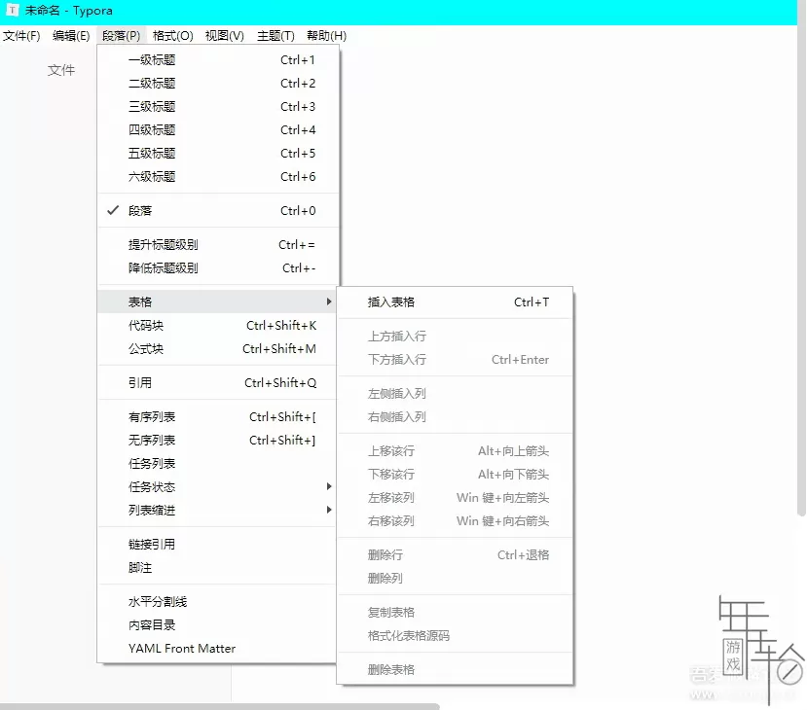Close the open 段落(P) menu
Image resolution: width=807 pixels, height=710 pixels.
pos(121,35)
